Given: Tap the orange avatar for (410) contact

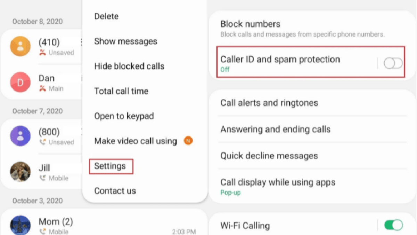Looking at the screenshot, I should 20,46.
